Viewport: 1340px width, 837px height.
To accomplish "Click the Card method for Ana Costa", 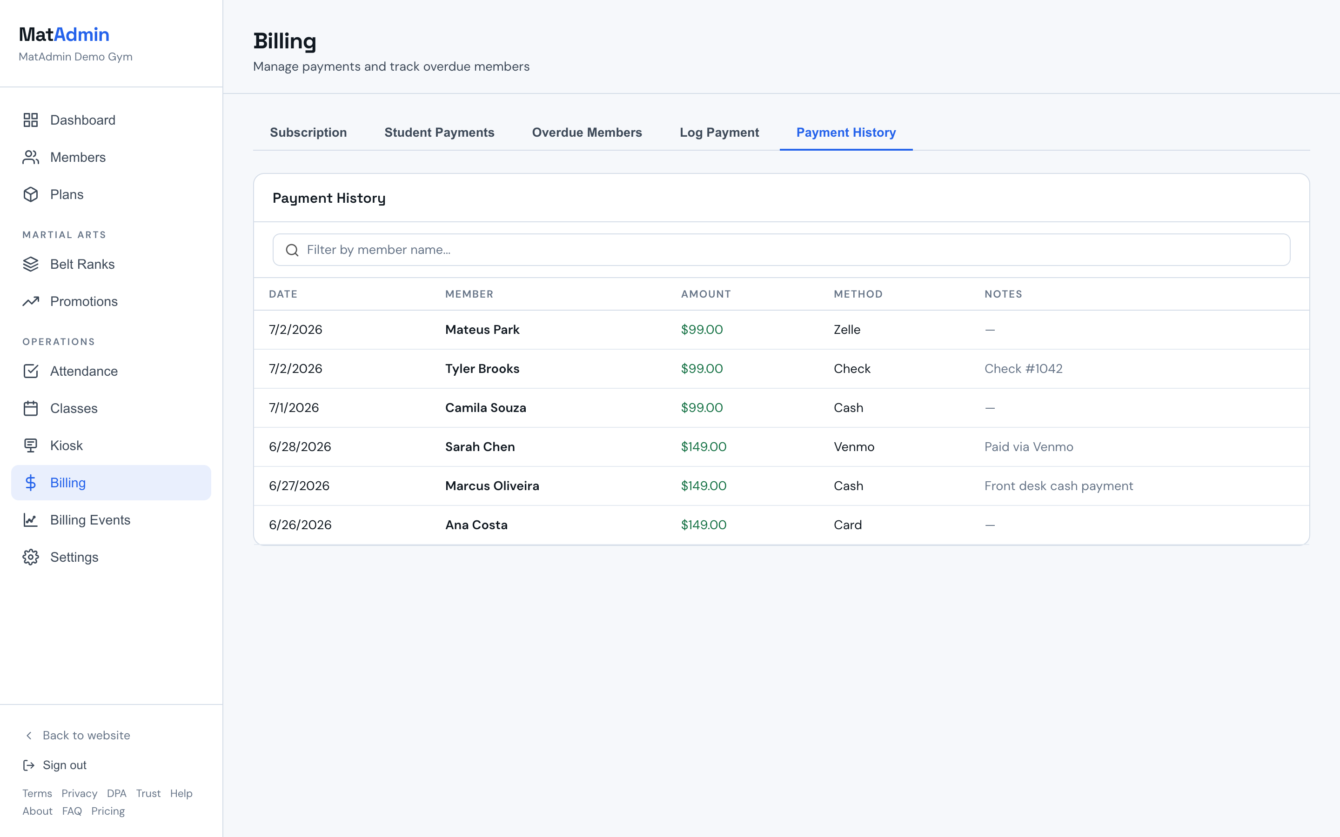I will 847,525.
